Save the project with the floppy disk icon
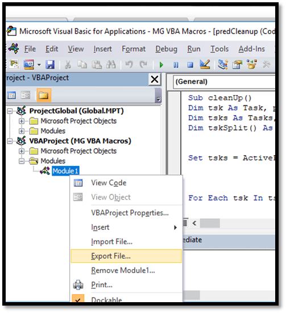 pyautogui.click(x=50, y=64)
